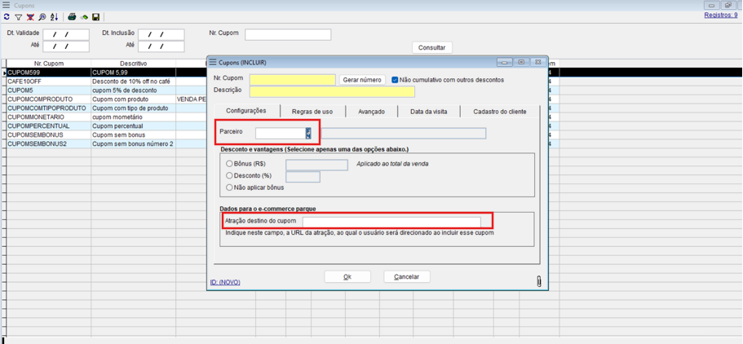The image size is (743, 344).
Task: Select the Desconto (%) radio option
Action: [x=229, y=176]
